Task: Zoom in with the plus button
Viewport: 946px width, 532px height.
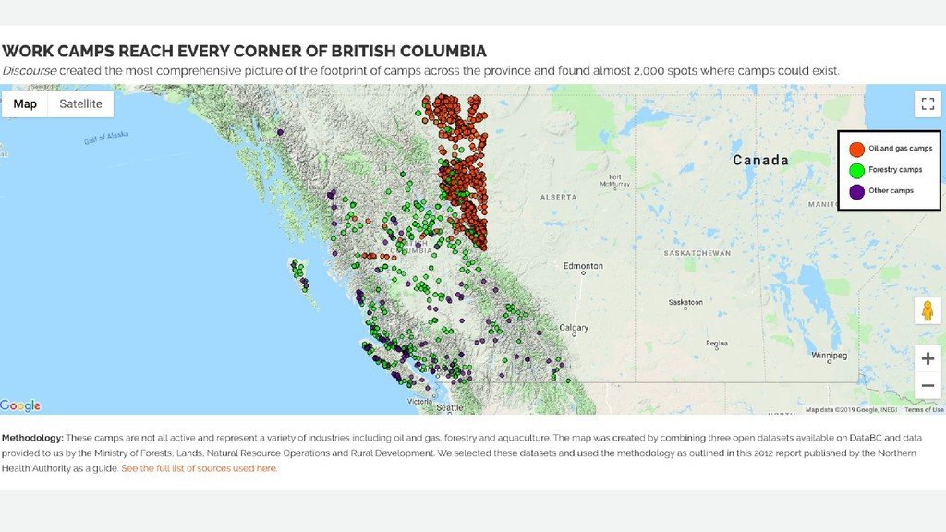Action: [x=928, y=357]
